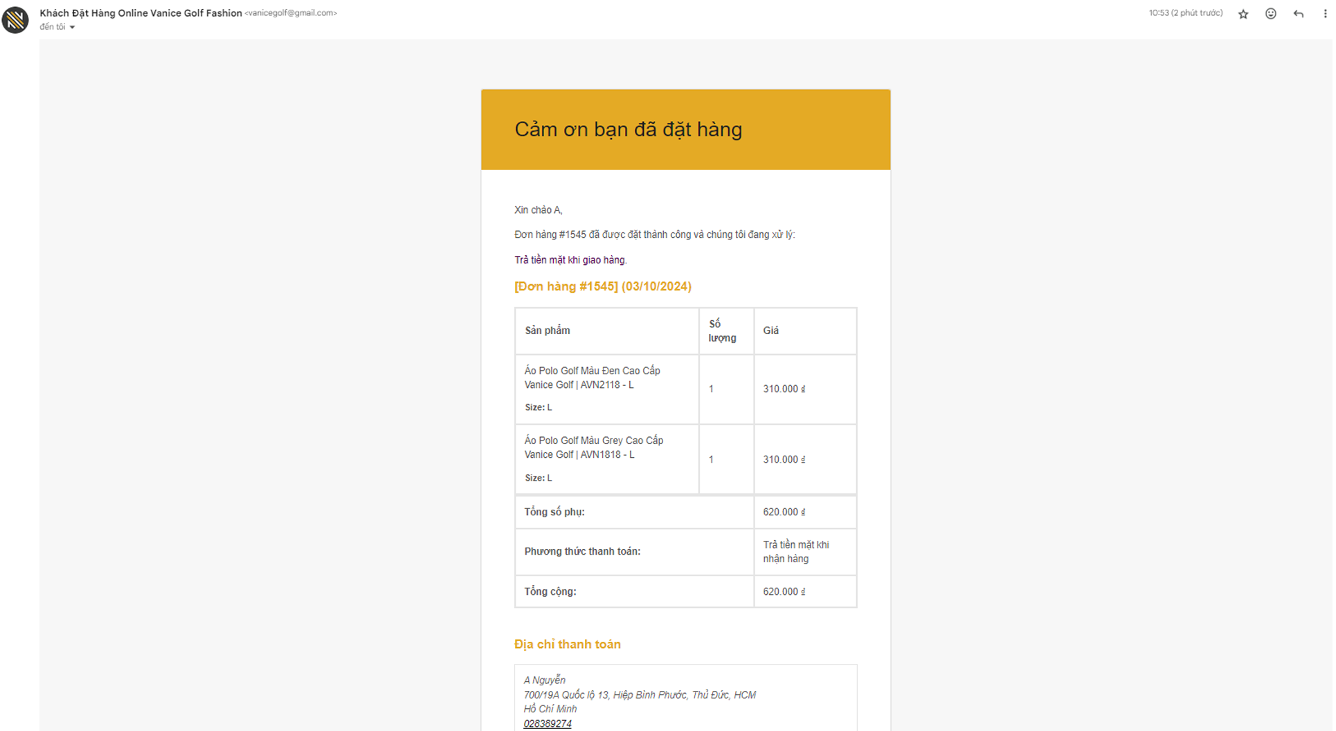Screen dimensions: 1336x731
Task: Click the vanicegolf@gmail.com sender address
Action: coord(291,13)
